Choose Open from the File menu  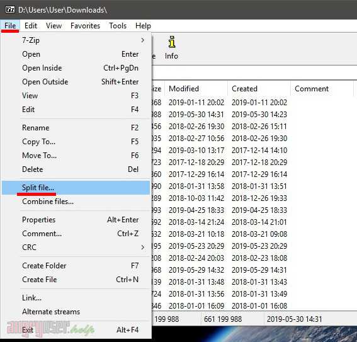(76, 54)
